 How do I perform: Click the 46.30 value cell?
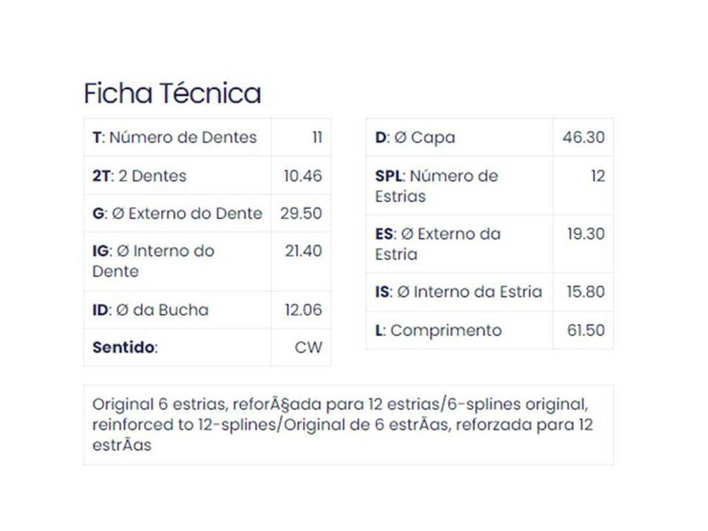click(x=584, y=138)
